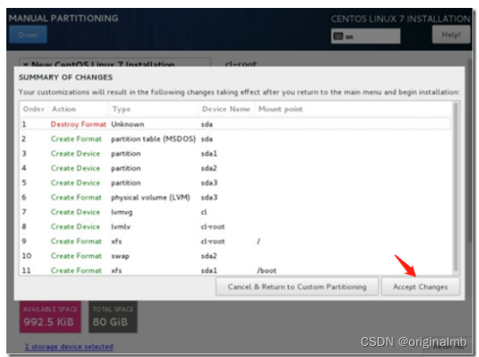Image resolution: width=479 pixels, height=357 pixels.
Task: Open the 1 storage device selected link
Action: pos(69,347)
